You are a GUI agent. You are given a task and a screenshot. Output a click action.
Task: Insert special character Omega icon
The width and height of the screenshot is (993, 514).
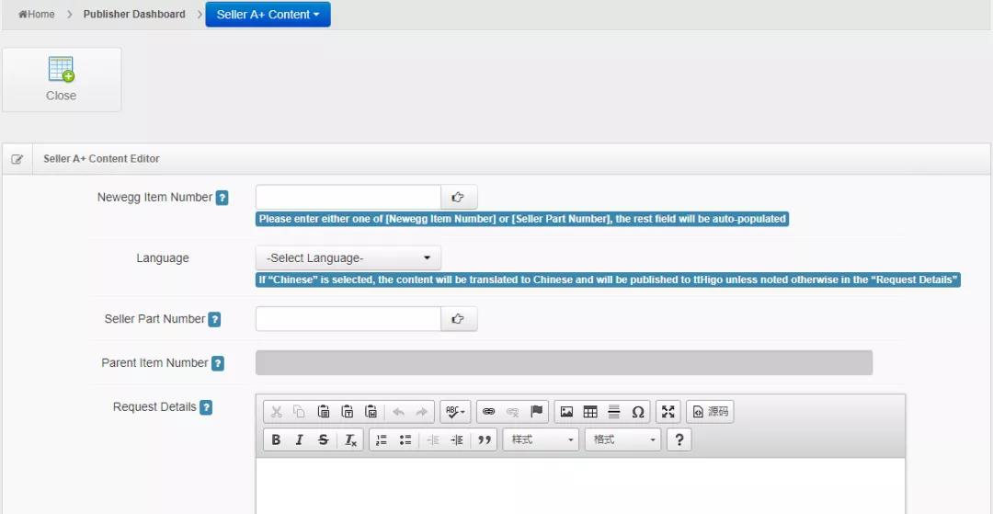coord(638,412)
